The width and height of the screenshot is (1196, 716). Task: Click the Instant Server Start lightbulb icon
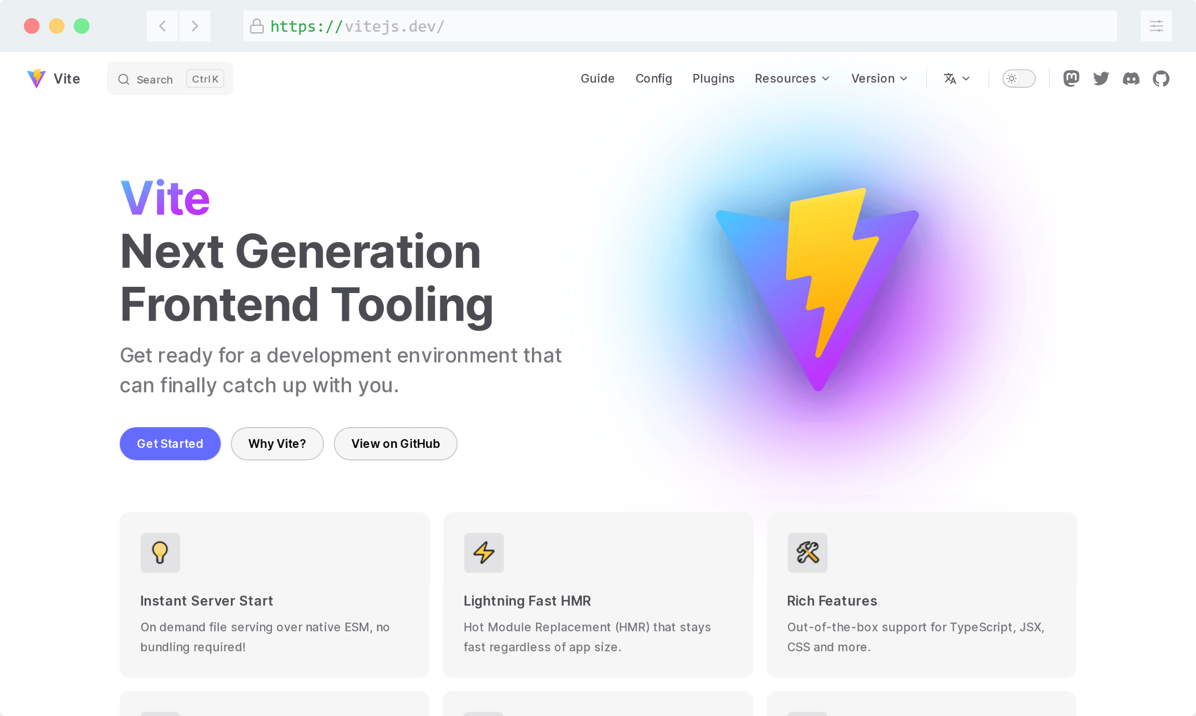pyautogui.click(x=160, y=553)
